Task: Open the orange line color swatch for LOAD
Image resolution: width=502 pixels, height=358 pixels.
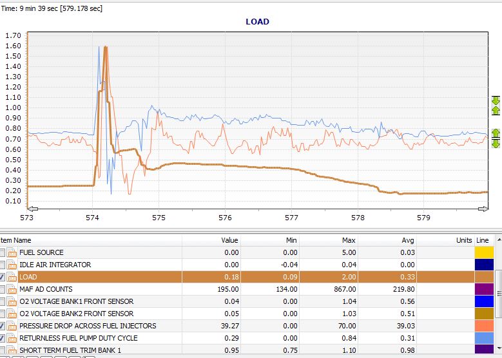Action: click(484, 277)
